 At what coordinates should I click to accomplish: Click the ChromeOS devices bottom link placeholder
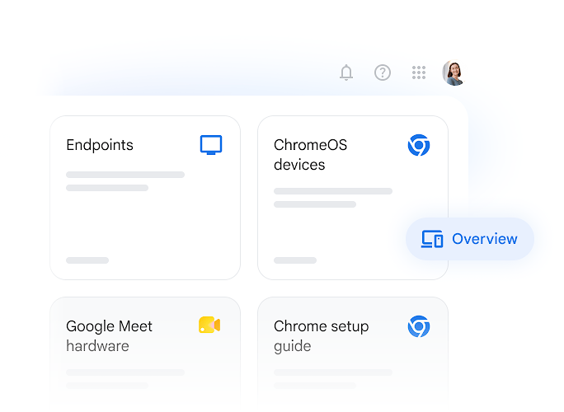click(295, 260)
